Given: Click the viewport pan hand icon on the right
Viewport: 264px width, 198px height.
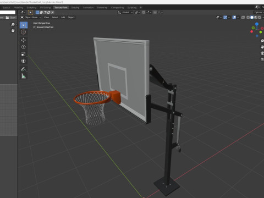Looking at the screenshot, I should point(262,47).
